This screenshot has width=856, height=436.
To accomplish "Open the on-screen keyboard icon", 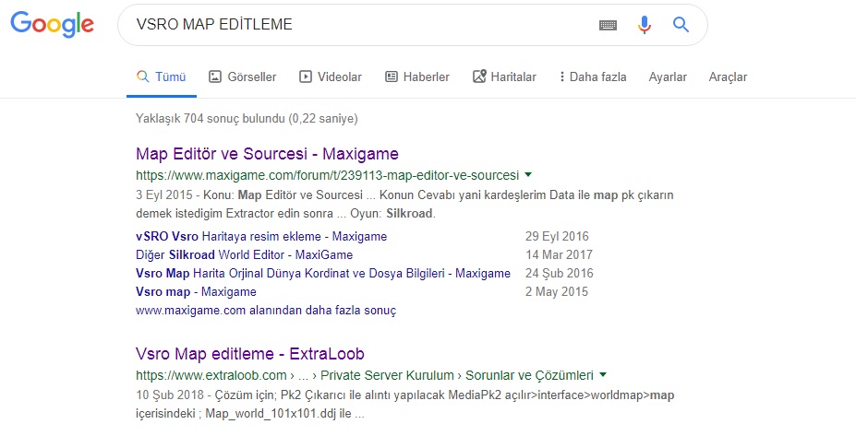I will click(x=608, y=25).
